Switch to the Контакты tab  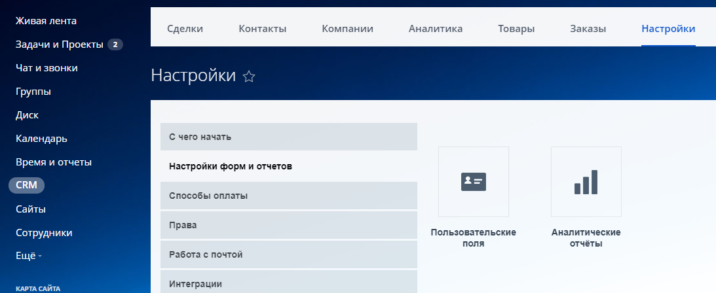[263, 29]
